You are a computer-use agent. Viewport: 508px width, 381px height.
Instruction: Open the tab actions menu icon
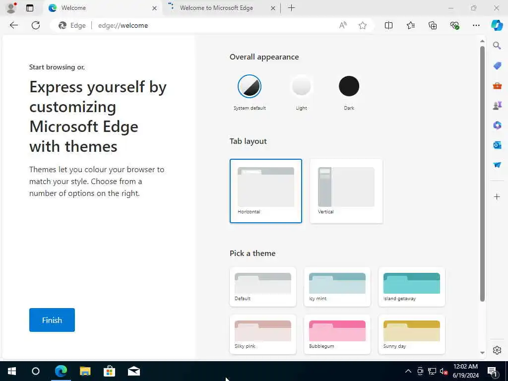pyautogui.click(x=30, y=8)
